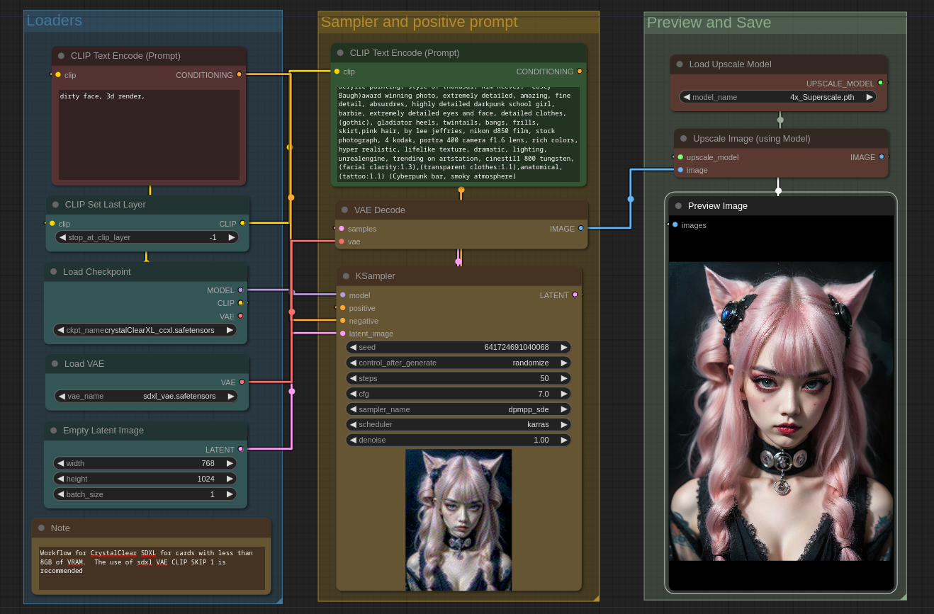This screenshot has width=934, height=614.
Task: Click the UPSCALE_MODEL output socket
Action: [881, 83]
